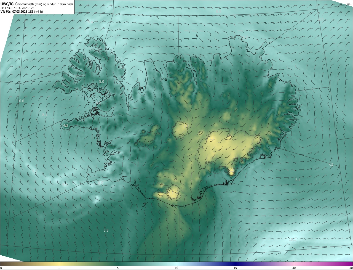Select the initial time 'IT: Fös. 07. 03. 2025 12Z'

(x=17, y=8)
